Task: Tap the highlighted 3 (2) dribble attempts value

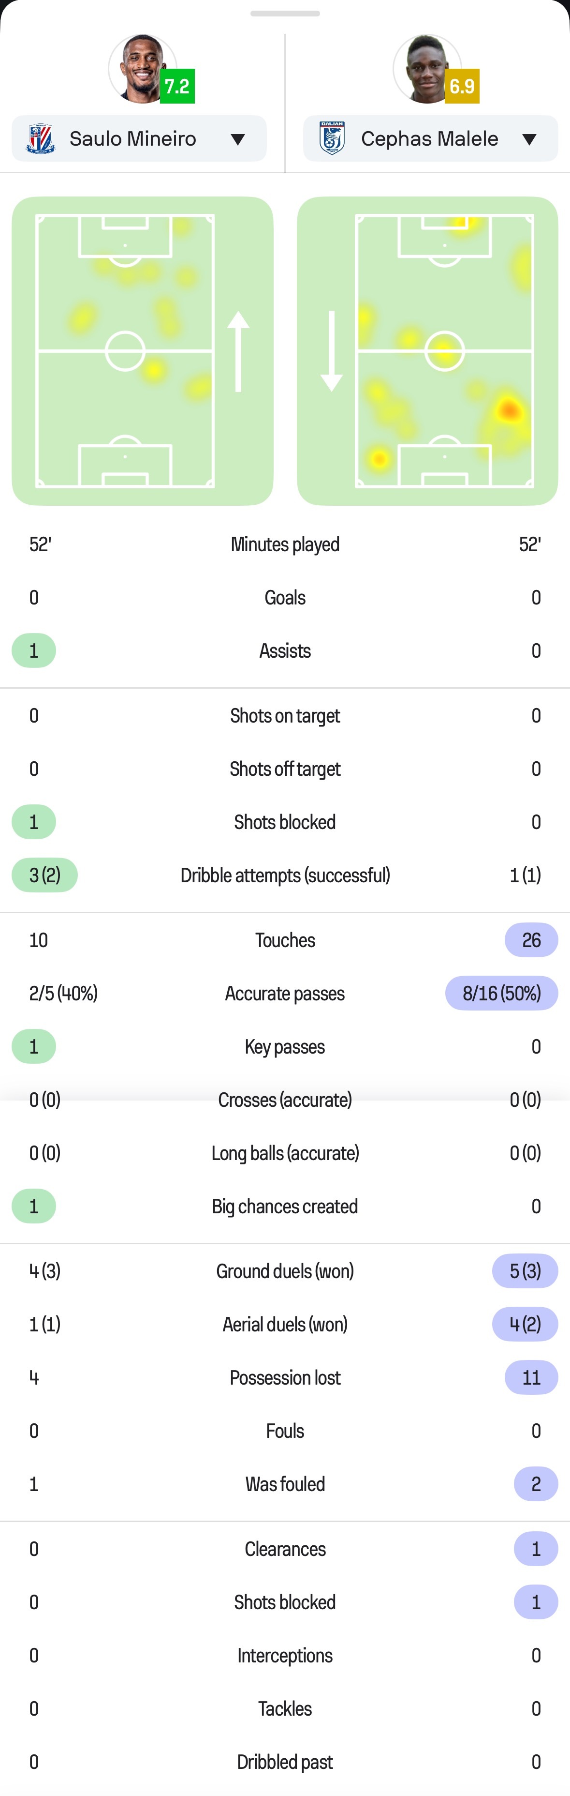Action: pyautogui.click(x=44, y=875)
